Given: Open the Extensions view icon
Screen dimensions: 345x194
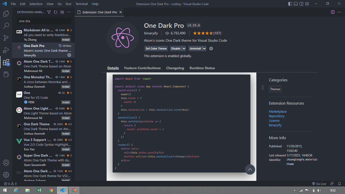Looking at the screenshot, I should coord(6,62).
